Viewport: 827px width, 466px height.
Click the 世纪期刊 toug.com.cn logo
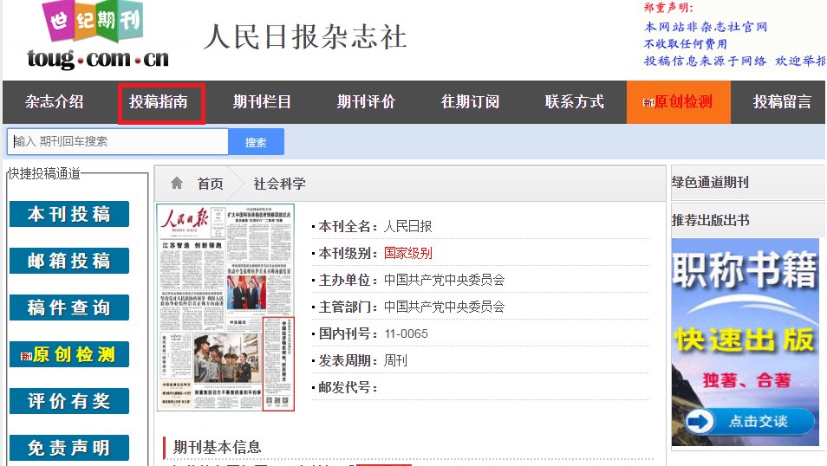coord(98,36)
